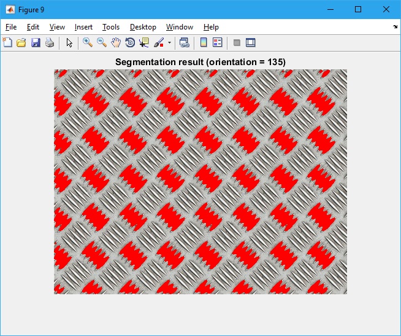Click the New Figure icon
The height and width of the screenshot is (336, 401).
(x=7, y=42)
